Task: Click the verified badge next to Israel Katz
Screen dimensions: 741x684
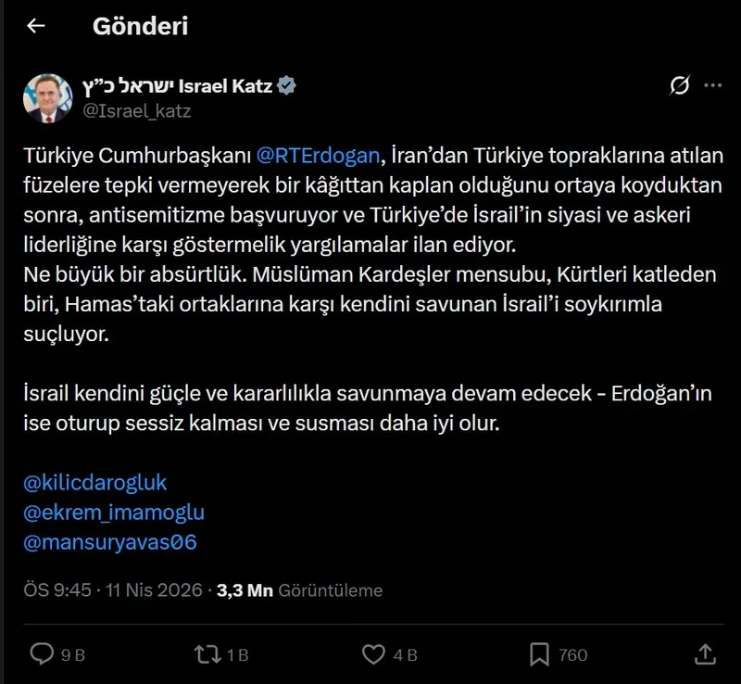Action: pyautogui.click(x=288, y=83)
